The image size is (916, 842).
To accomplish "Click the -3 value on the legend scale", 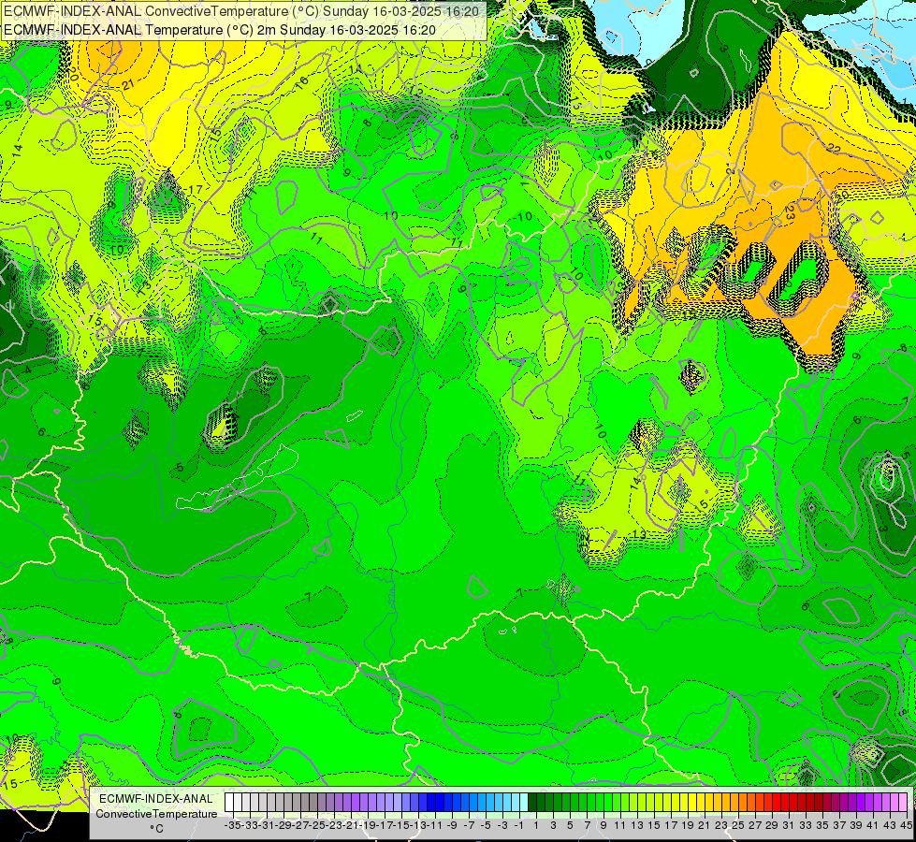I will tap(502, 826).
